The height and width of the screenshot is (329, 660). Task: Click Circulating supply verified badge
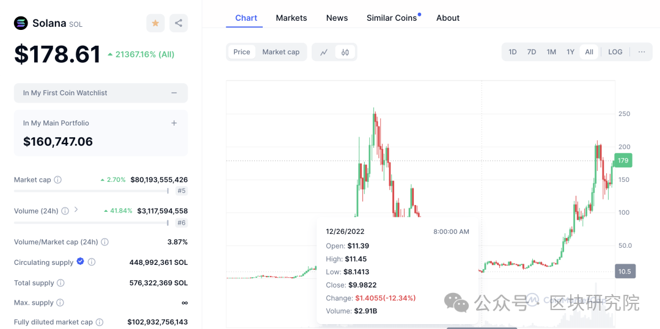[x=81, y=262]
